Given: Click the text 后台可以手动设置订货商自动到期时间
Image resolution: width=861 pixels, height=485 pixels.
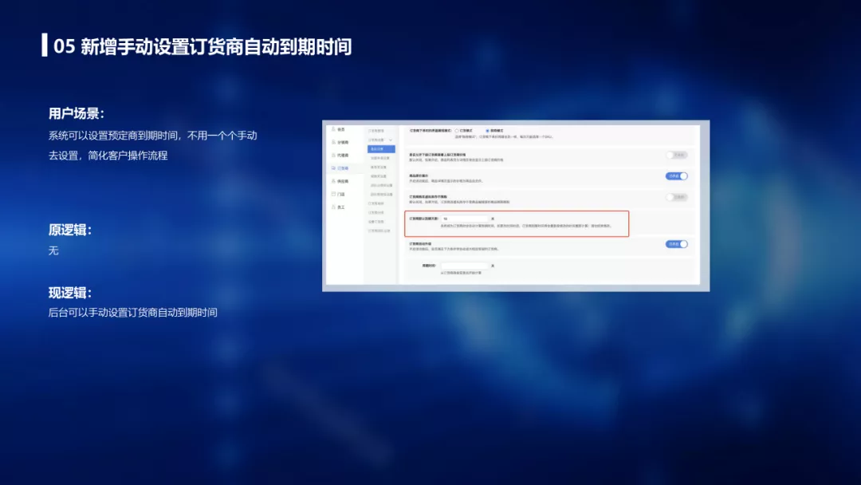Looking at the screenshot, I should point(133,313).
